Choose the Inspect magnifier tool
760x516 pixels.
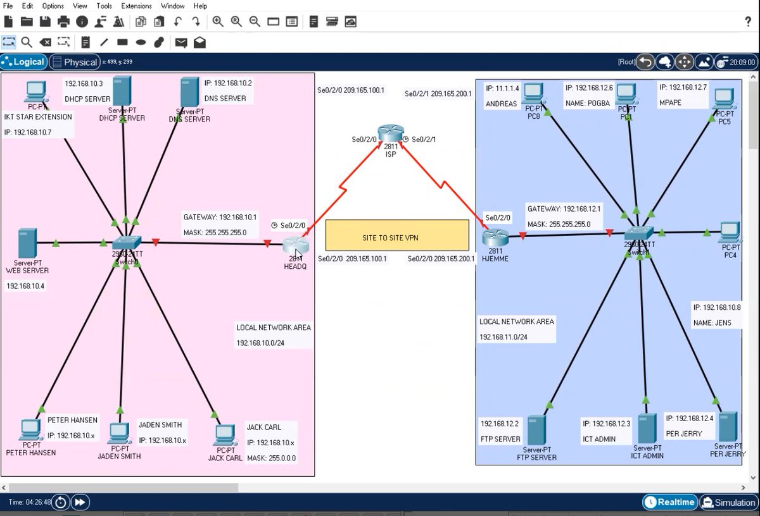25,42
